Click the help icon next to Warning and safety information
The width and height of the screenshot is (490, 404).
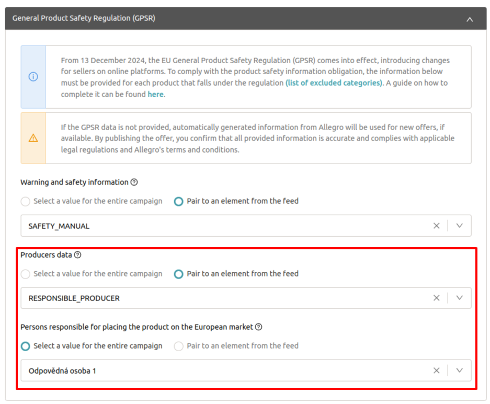pos(134,182)
